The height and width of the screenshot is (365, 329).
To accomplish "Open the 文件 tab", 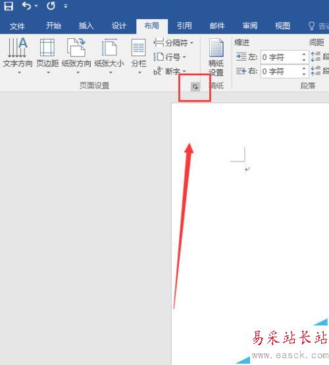I will (x=17, y=26).
